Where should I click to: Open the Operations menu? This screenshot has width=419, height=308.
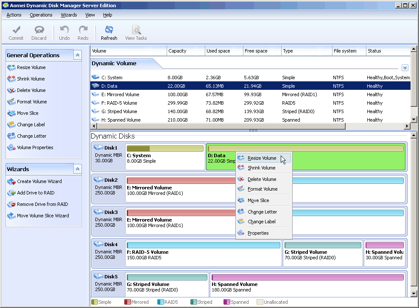pos(41,15)
